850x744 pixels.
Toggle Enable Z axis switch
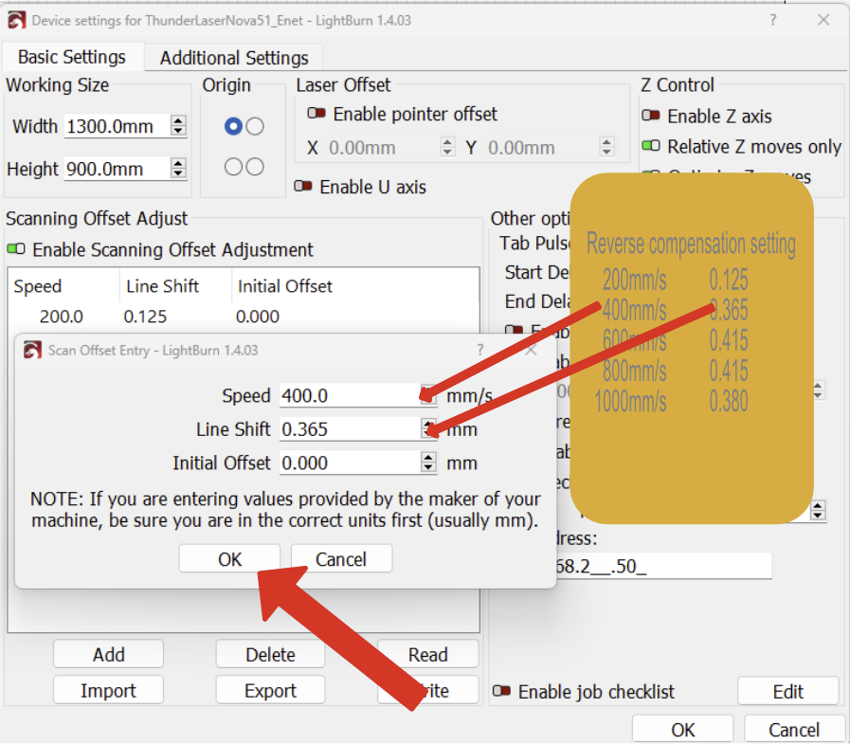pos(650,115)
